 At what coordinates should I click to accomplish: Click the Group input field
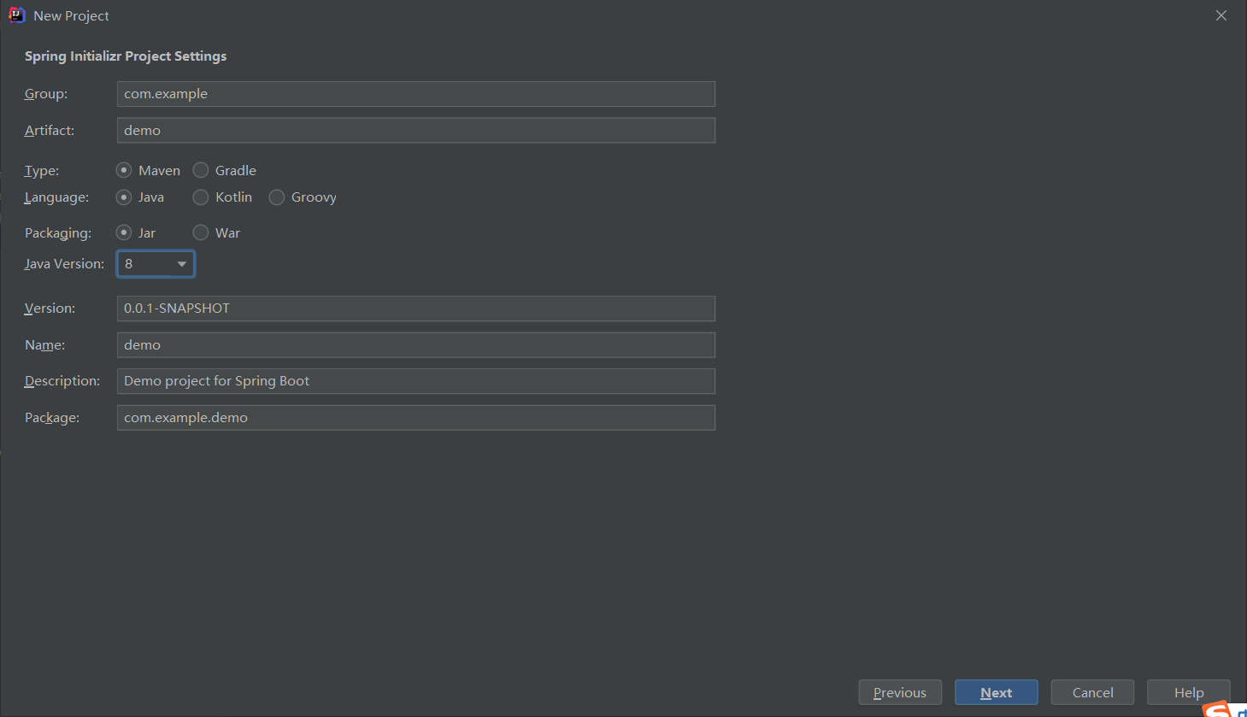(x=416, y=94)
